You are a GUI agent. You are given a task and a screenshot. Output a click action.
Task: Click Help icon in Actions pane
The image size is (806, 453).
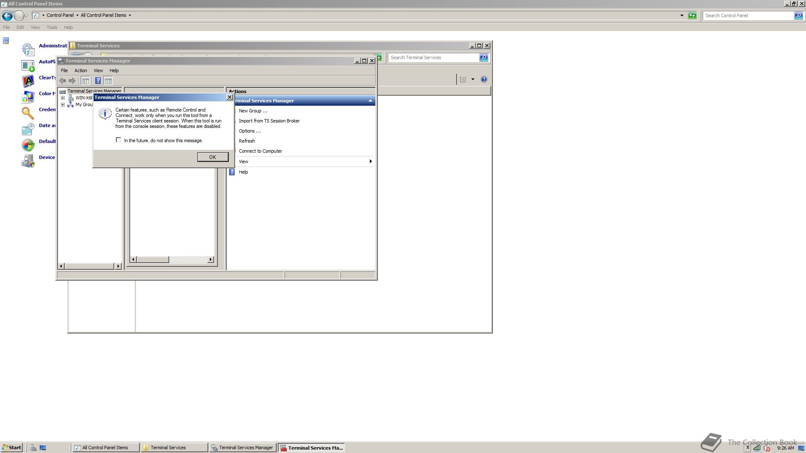click(x=232, y=172)
